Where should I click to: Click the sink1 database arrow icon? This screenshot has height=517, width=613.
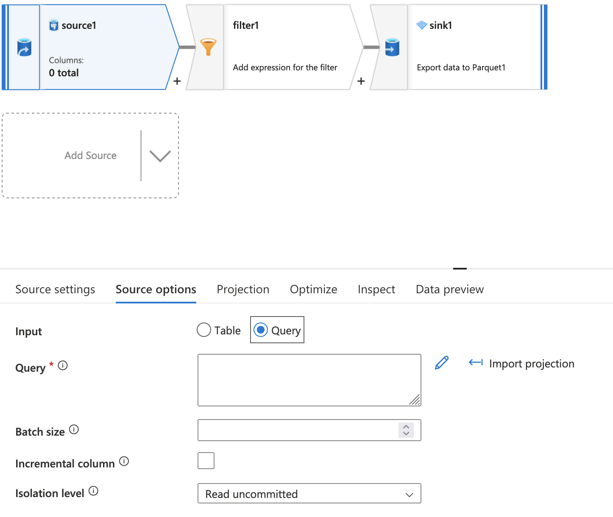pos(392,47)
